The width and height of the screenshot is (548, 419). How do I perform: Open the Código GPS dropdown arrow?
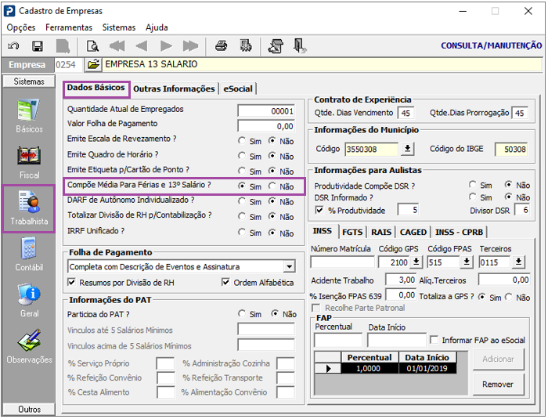(415, 262)
